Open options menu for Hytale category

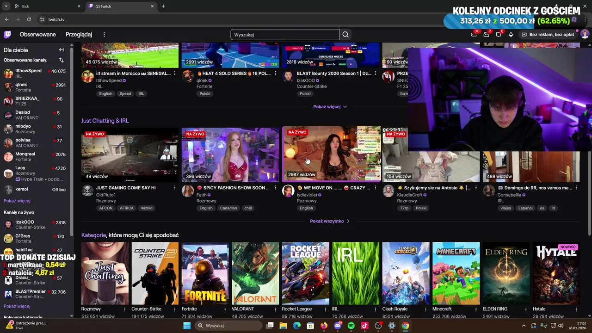coord(576,309)
